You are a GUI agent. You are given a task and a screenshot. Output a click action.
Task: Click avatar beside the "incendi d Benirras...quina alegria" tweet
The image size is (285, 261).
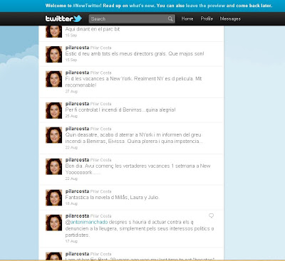(x=53, y=110)
